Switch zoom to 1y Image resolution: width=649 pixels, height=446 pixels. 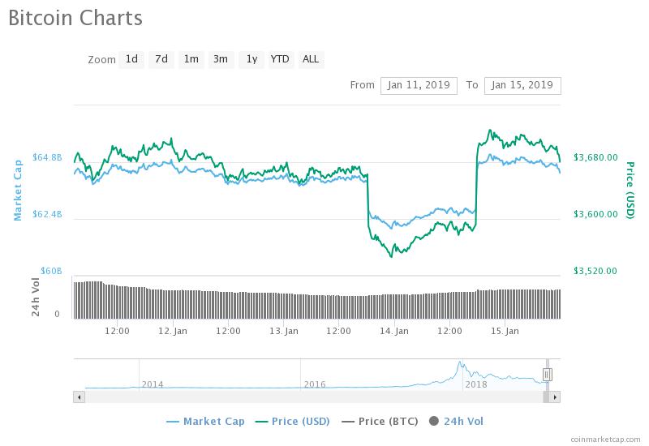(x=251, y=59)
